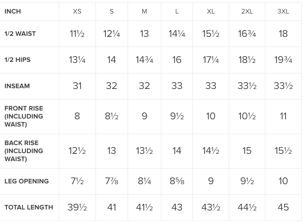
Task: Click the M hips value 14¾
Action: (144, 60)
